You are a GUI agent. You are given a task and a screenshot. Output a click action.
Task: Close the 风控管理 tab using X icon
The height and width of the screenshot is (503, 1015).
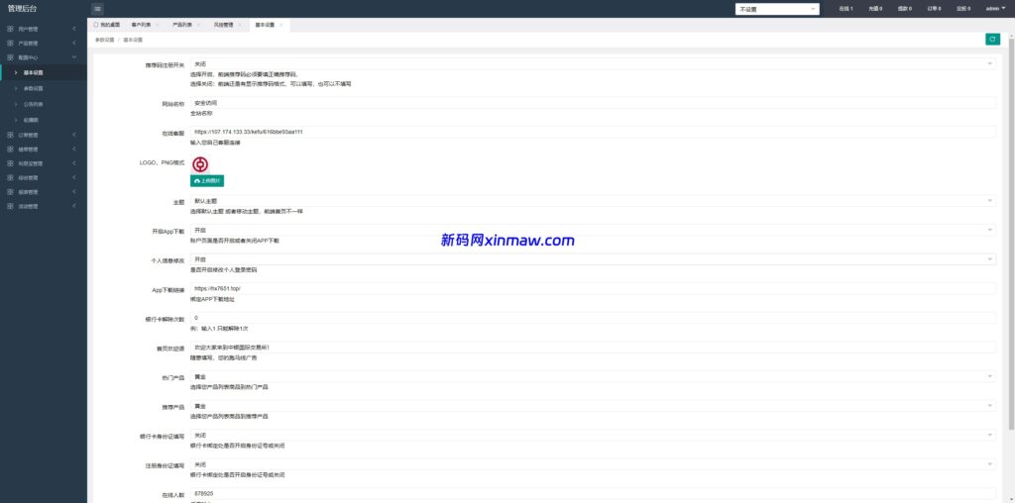tap(239, 24)
